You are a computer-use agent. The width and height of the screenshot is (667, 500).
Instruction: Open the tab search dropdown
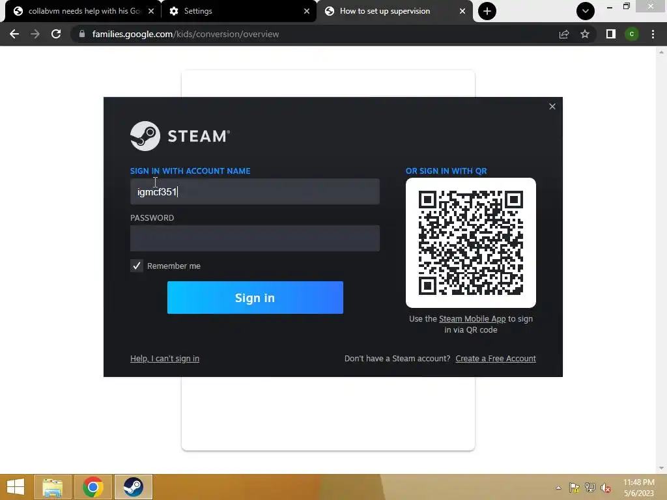pos(586,11)
